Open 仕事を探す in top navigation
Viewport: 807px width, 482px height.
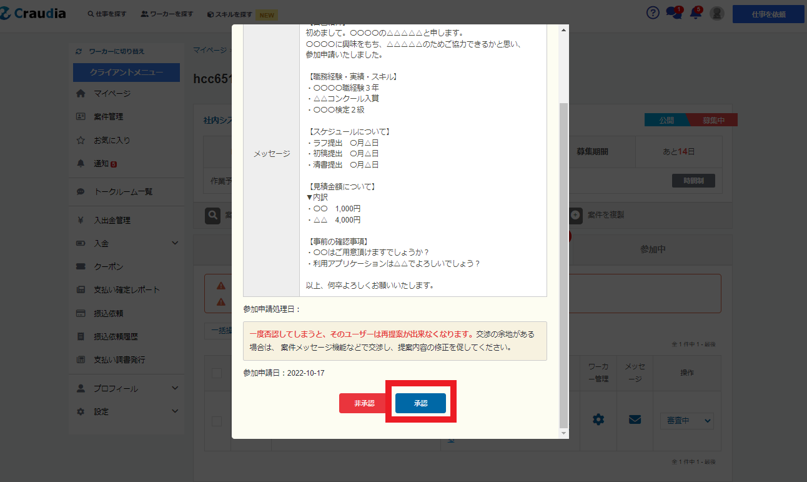click(107, 14)
